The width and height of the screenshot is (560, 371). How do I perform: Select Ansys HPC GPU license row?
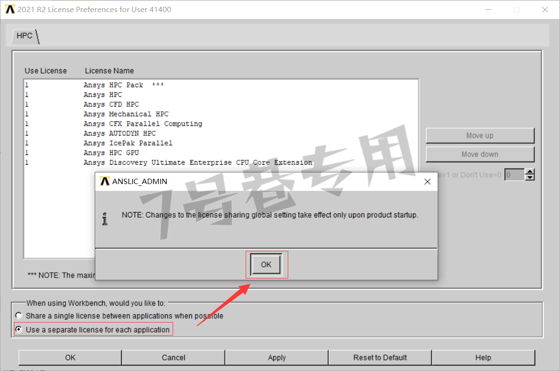[221, 153]
